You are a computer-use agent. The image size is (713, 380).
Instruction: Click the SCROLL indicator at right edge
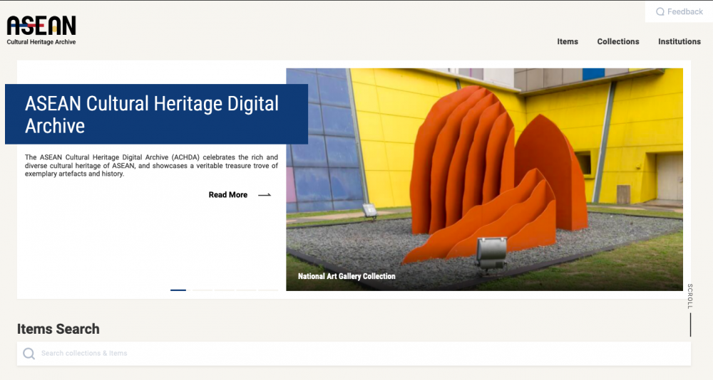pos(690,310)
